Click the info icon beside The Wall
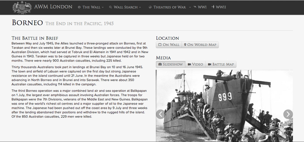 point(79,7)
